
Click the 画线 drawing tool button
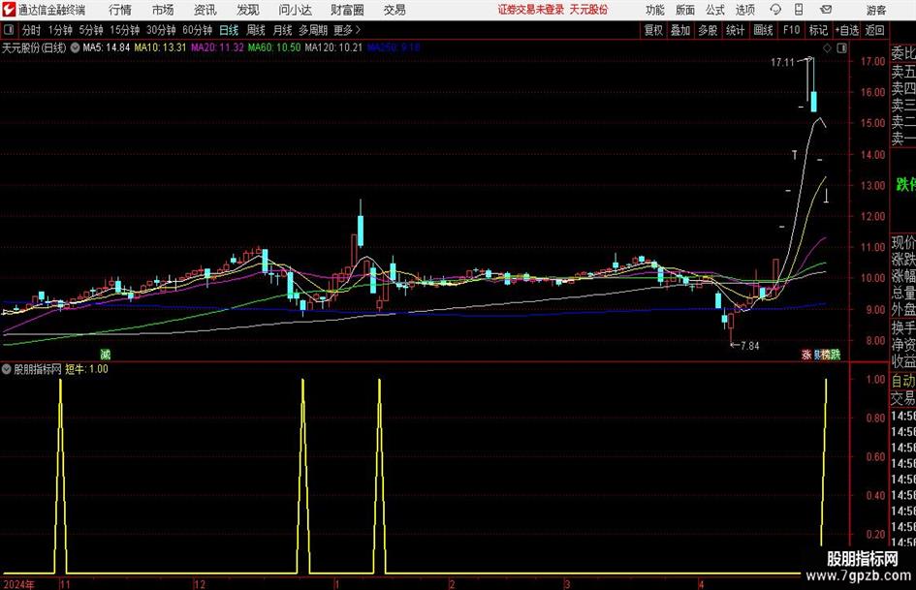pyautogui.click(x=763, y=30)
